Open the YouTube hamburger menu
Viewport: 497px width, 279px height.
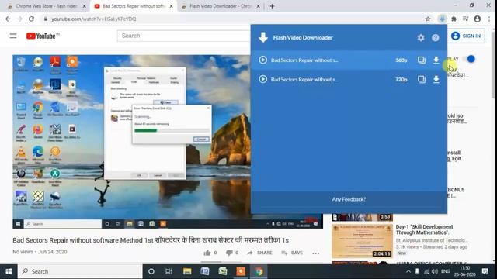click(x=13, y=36)
